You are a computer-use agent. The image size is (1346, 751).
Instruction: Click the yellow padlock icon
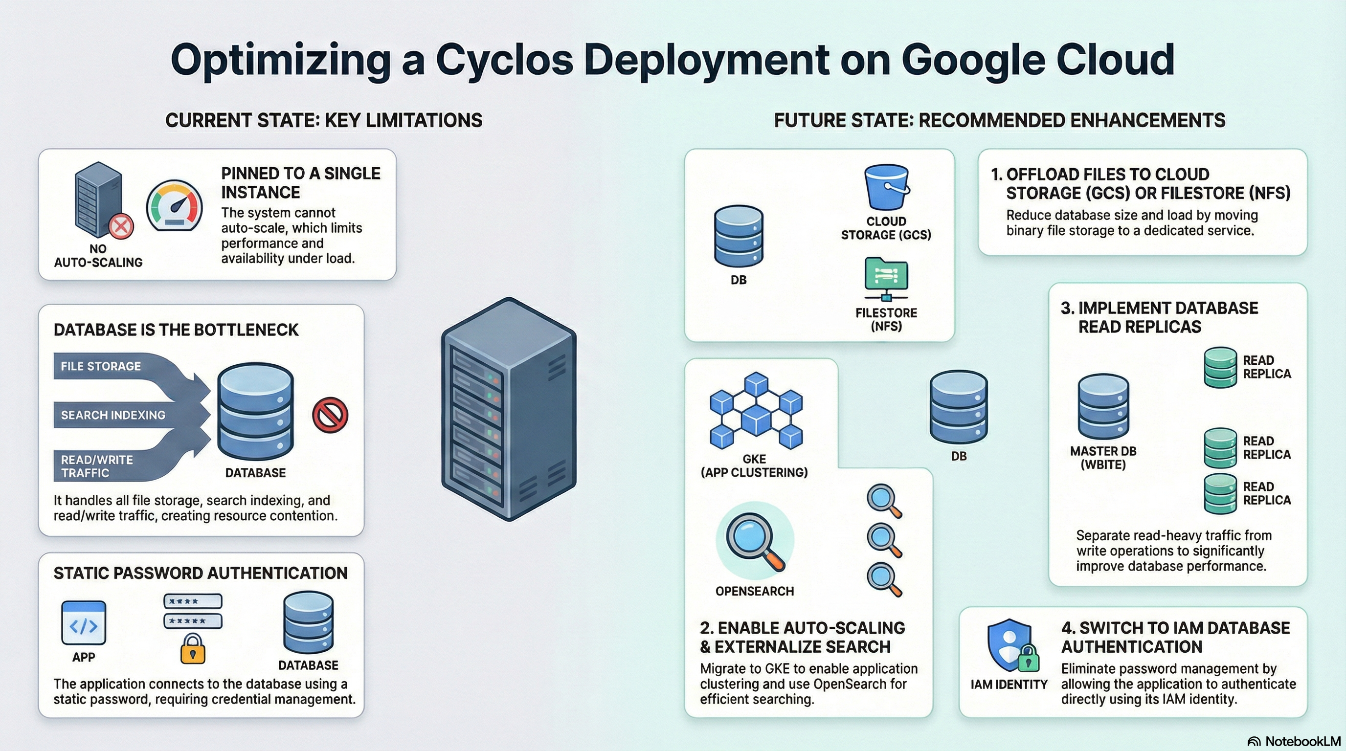coord(192,649)
